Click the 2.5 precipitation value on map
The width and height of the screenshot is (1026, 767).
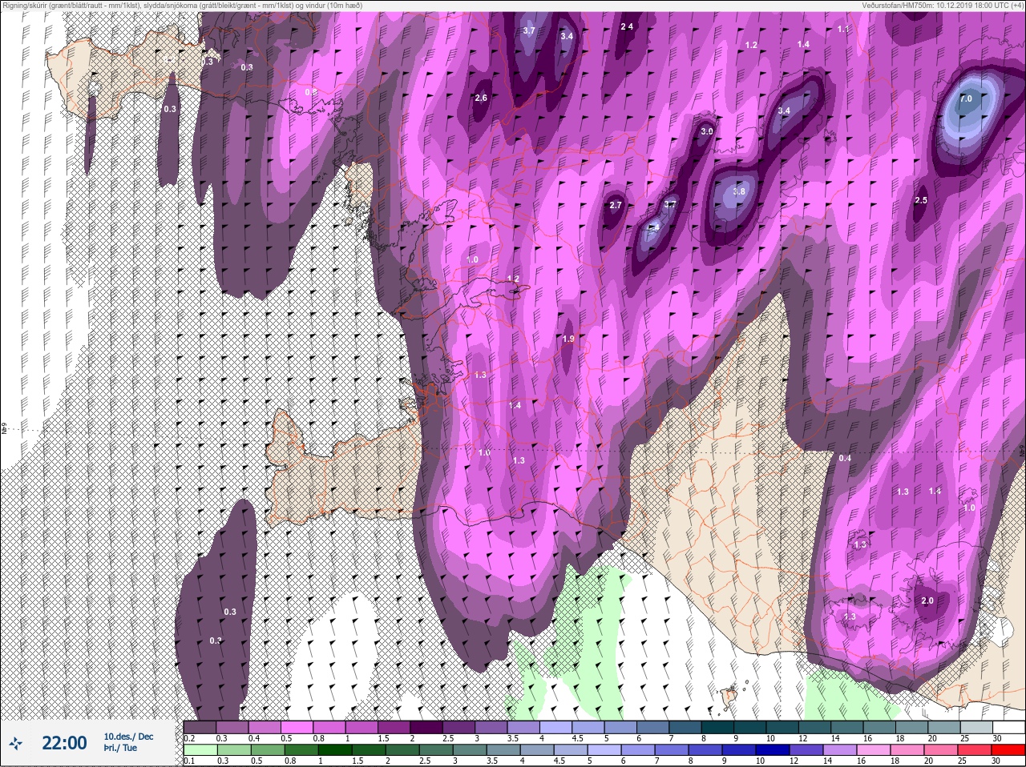(921, 200)
